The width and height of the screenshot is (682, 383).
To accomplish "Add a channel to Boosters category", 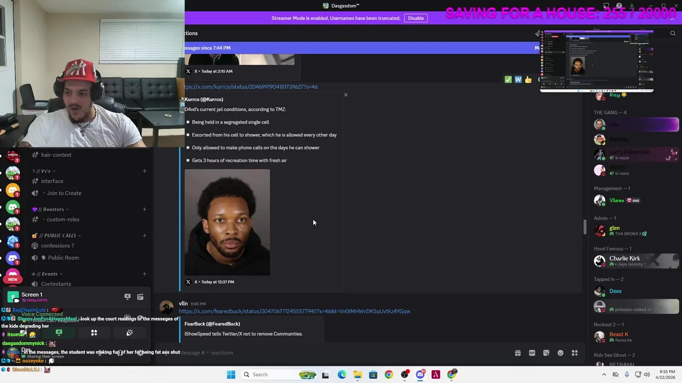I will point(144,210).
